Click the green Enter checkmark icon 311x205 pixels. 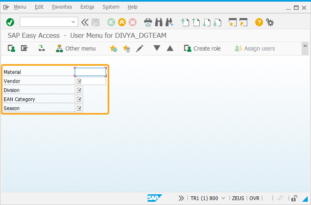point(10,22)
